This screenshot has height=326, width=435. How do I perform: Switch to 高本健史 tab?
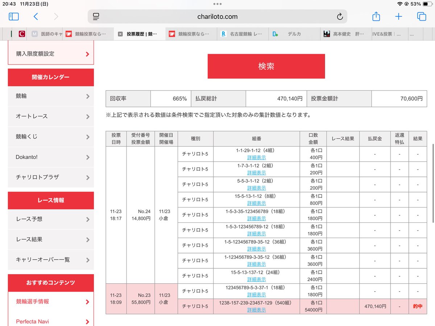[346, 34]
